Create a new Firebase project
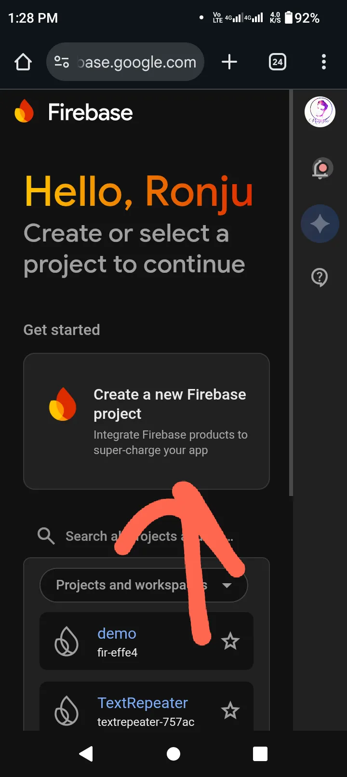347x777 pixels. [x=147, y=421]
